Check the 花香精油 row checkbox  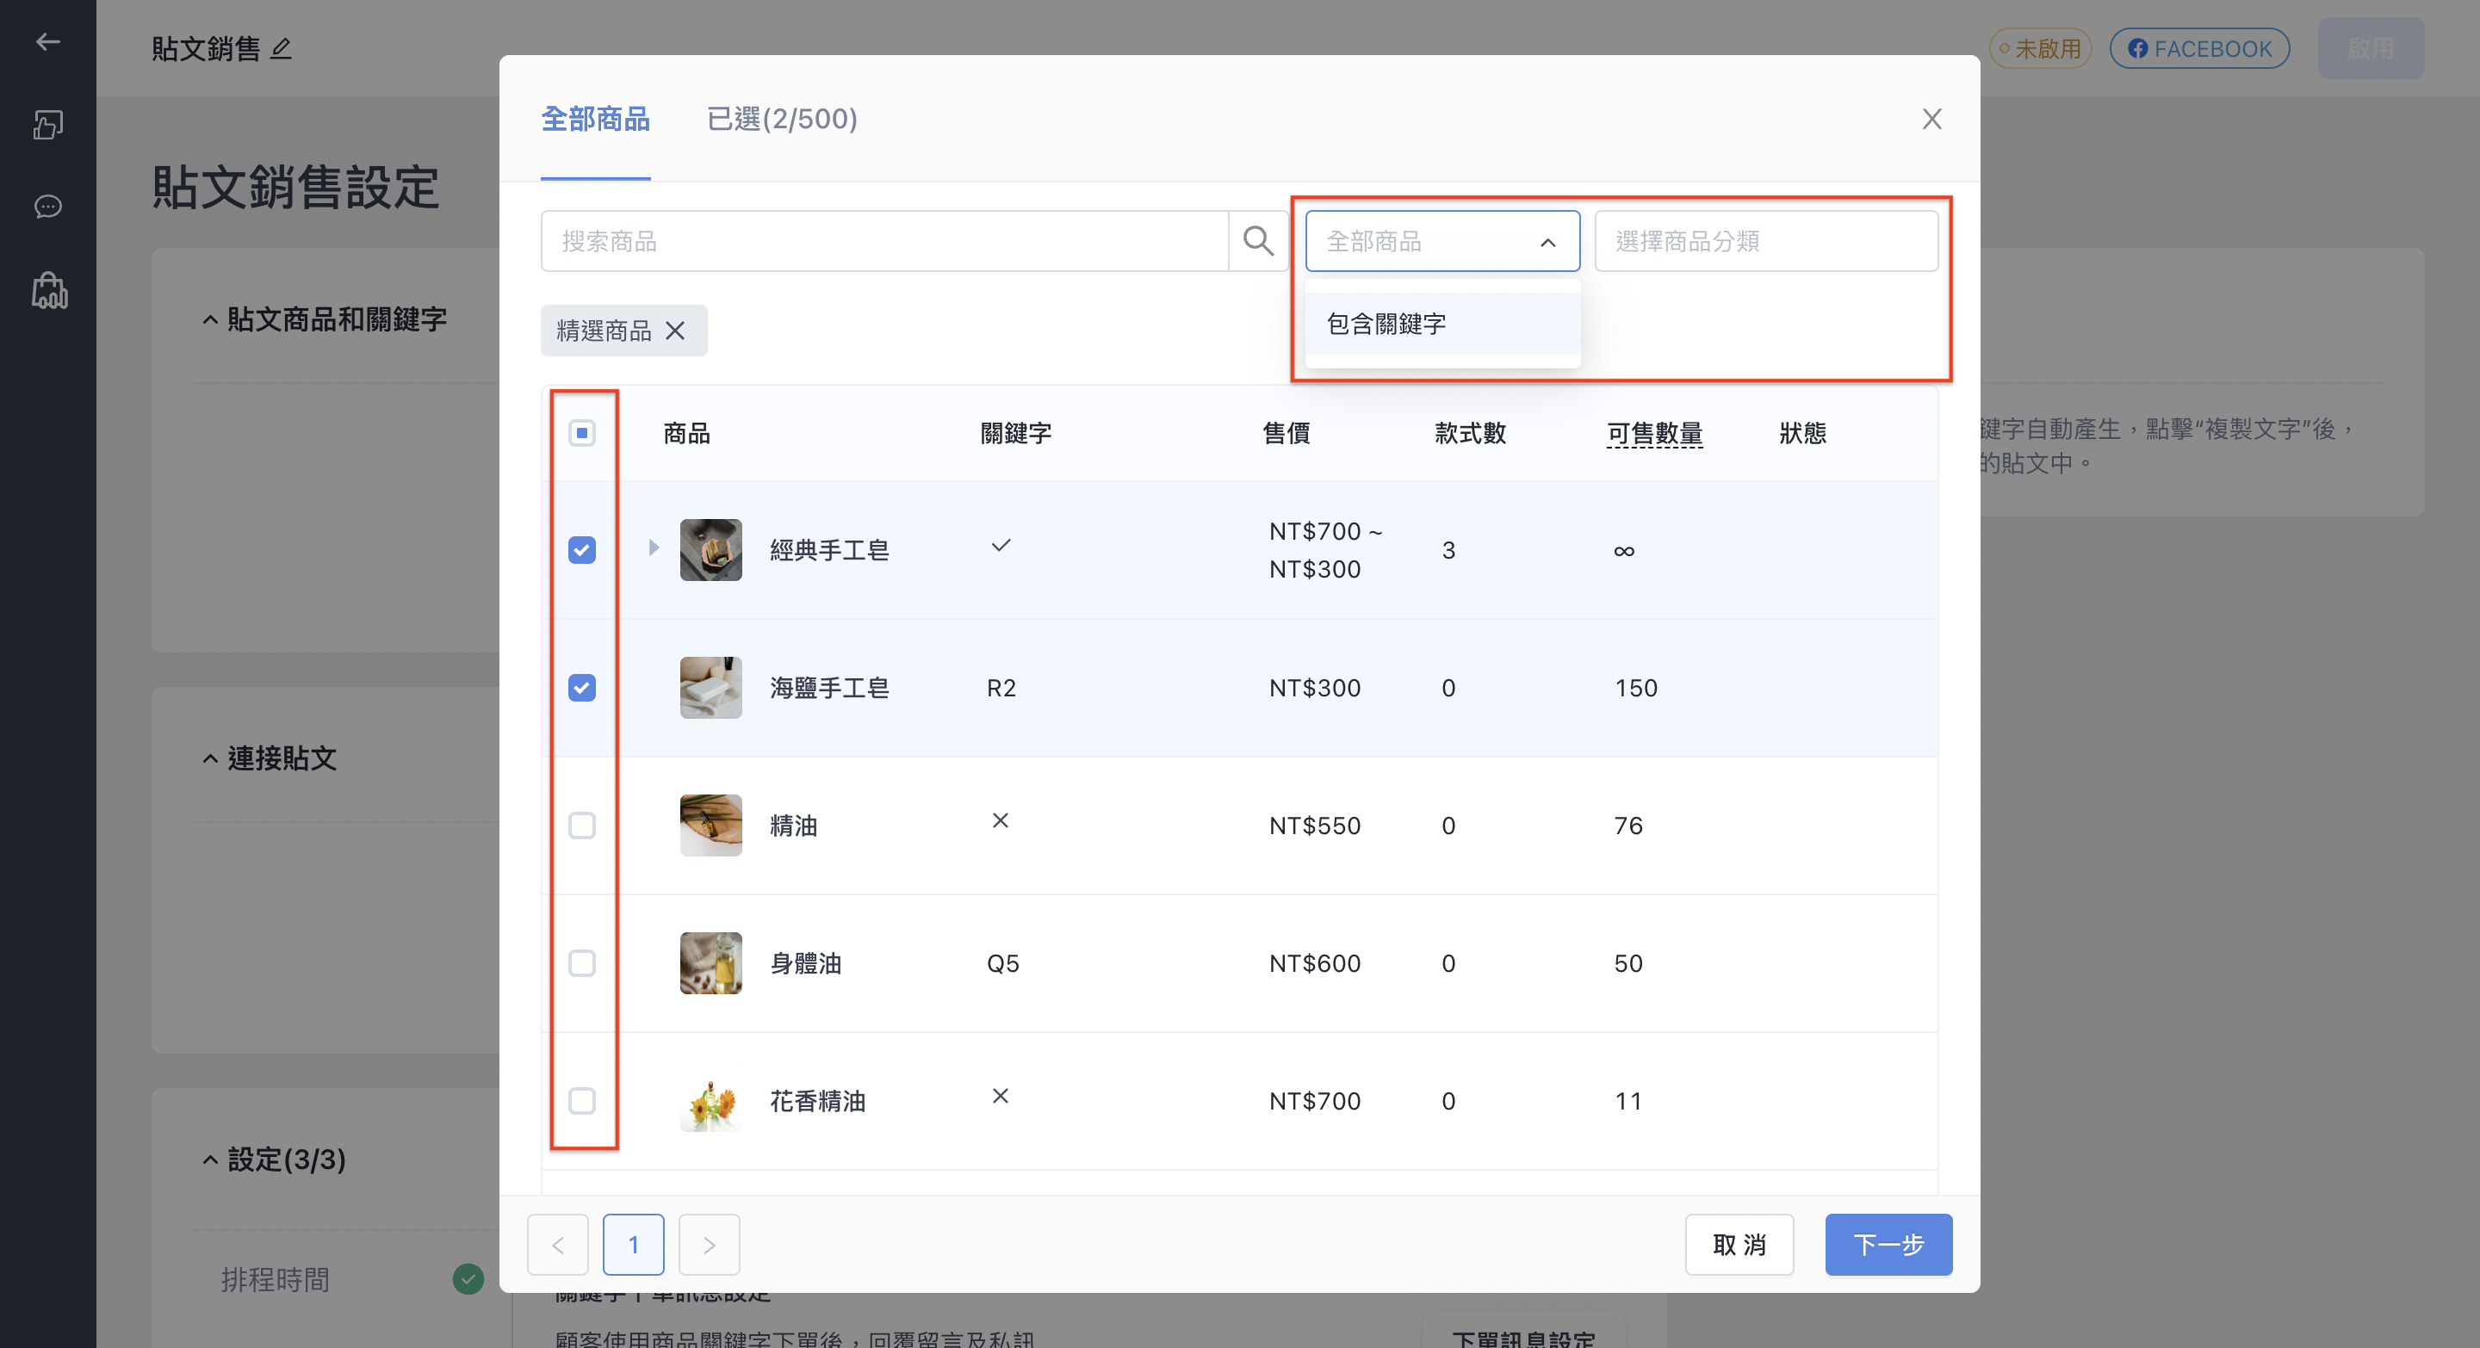tap(581, 1101)
